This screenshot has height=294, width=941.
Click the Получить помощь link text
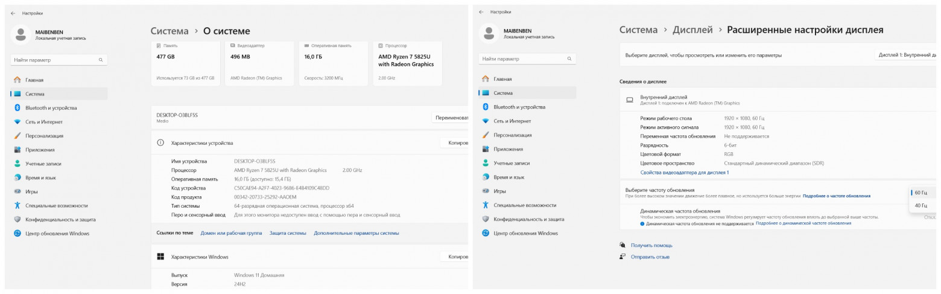[x=651, y=245]
